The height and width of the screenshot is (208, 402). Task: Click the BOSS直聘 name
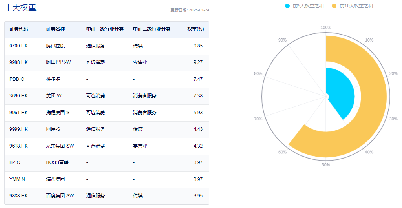pos(57,162)
